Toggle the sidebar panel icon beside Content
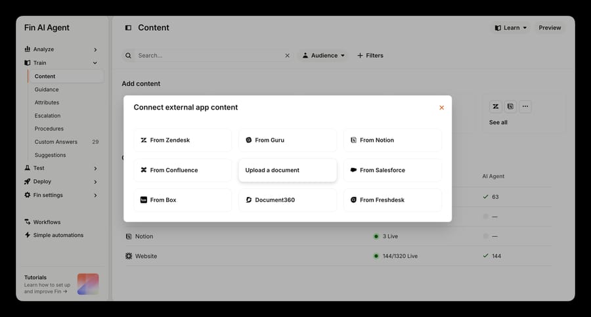The height and width of the screenshot is (317, 591). click(128, 28)
